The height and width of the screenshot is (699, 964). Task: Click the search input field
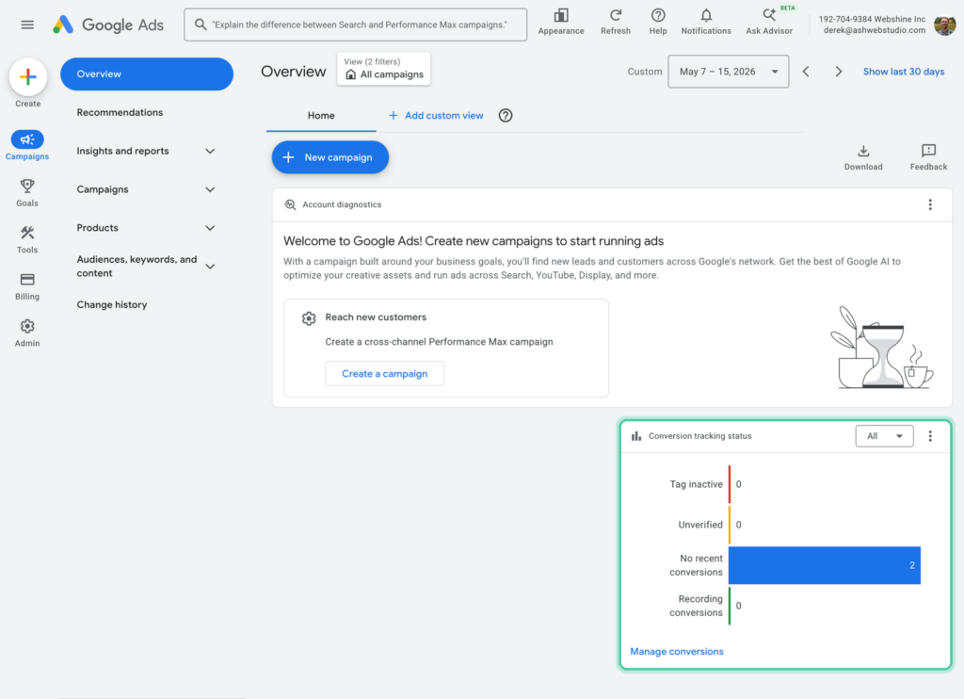(x=355, y=24)
